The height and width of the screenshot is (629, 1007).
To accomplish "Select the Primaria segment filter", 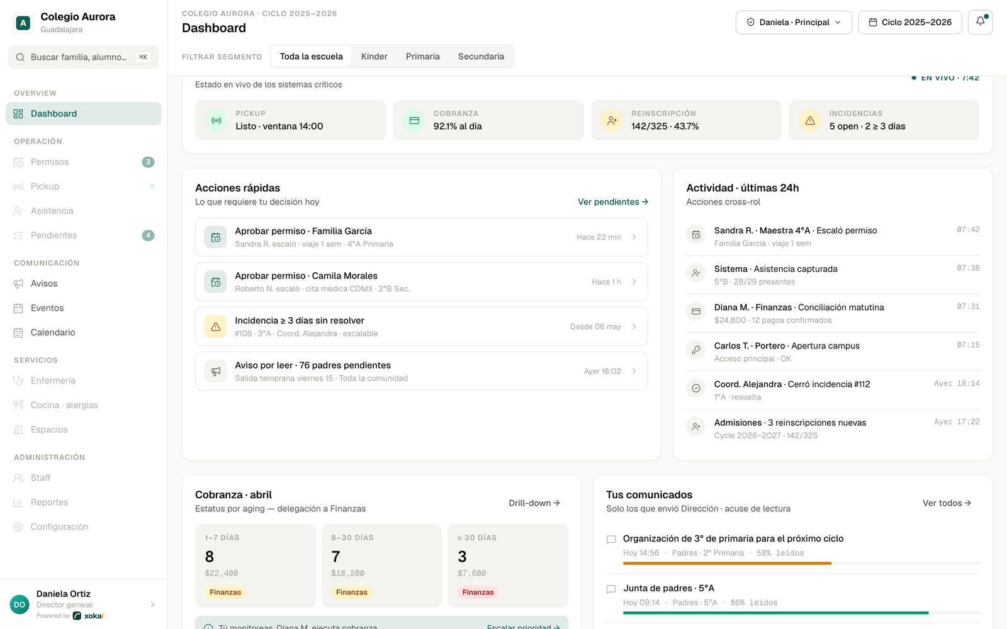I will point(423,57).
